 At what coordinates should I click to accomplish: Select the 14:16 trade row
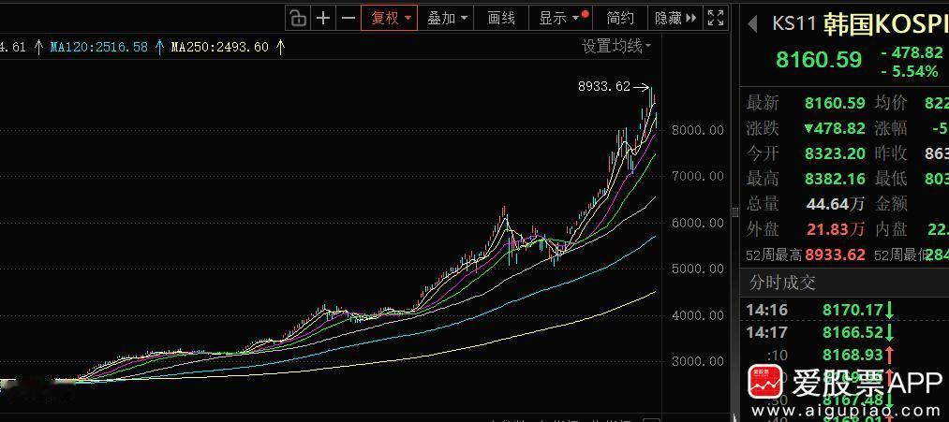click(844, 311)
